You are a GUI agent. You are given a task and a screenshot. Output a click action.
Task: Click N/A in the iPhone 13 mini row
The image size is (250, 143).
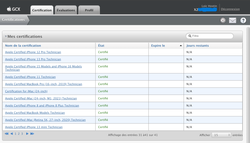pyautogui.click(x=189, y=127)
